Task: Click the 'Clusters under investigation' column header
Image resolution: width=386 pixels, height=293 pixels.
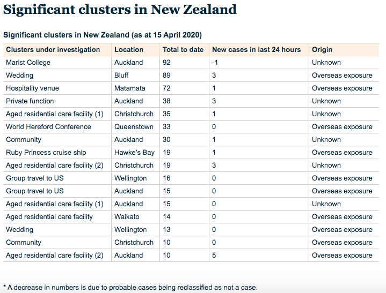Action: (53, 50)
